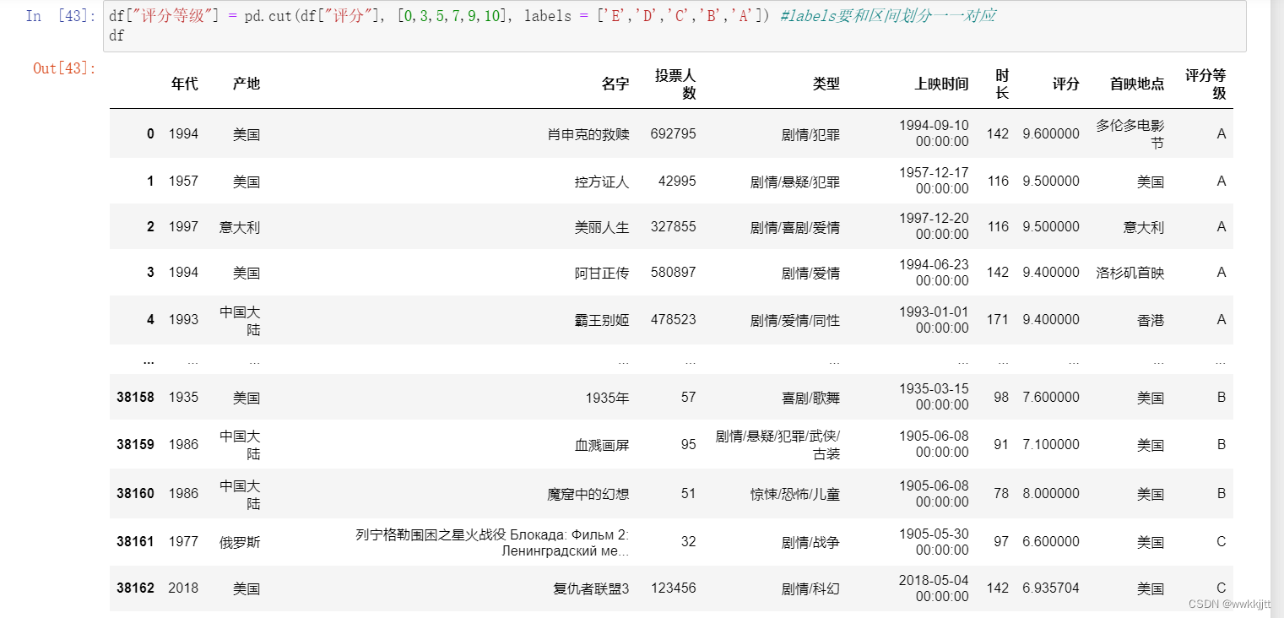Screen dimensions: 1284x618
Task: Select the 类型 column header
Action: coord(826,84)
